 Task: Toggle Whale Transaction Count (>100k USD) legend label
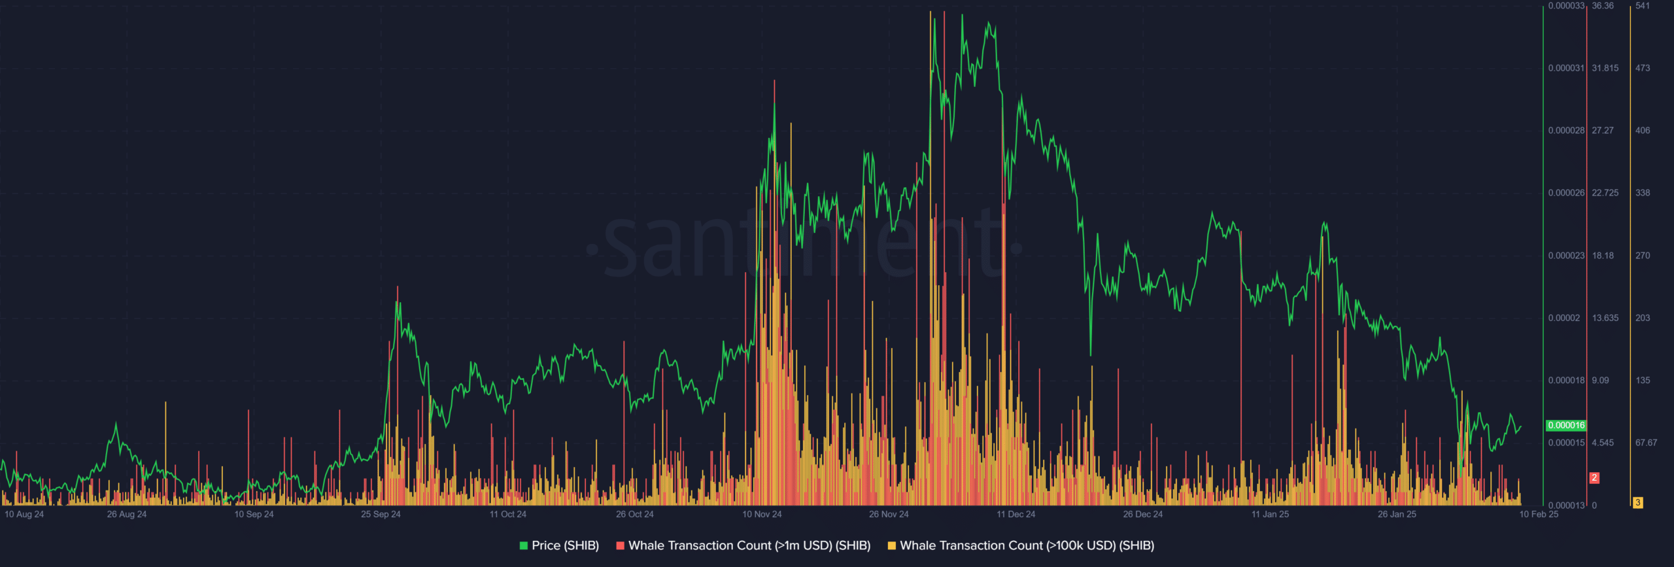1027,545
